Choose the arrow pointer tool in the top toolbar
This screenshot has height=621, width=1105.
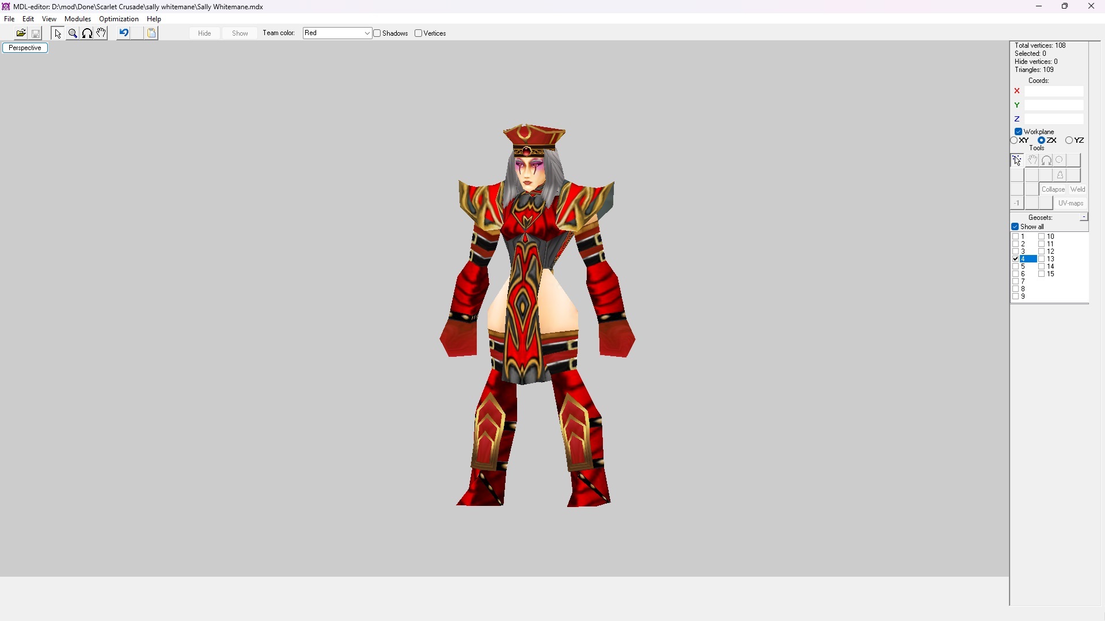pos(58,33)
